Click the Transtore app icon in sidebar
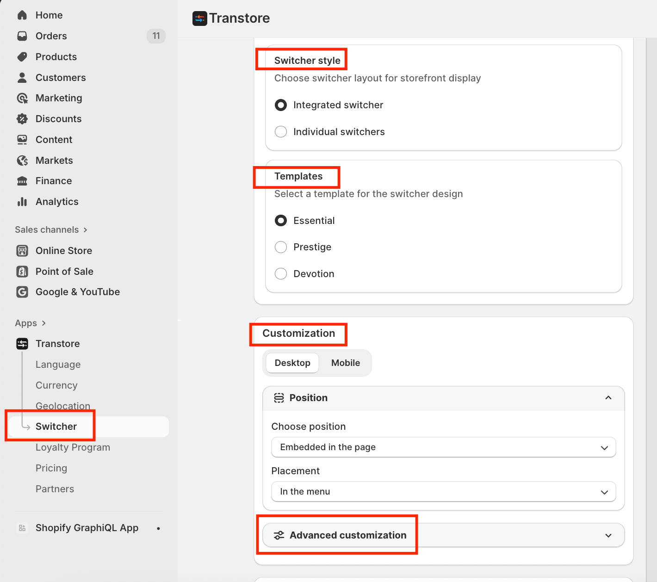Viewport: 657px width, 582px height. (22, 344)
